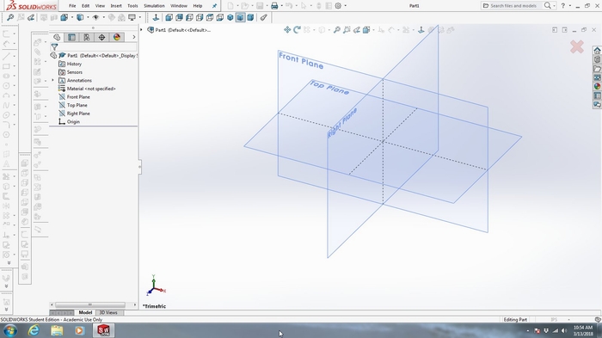Screen dimensions: 602x338
Task: Click heads-up Zoom to Area icon
Action: 347,29
